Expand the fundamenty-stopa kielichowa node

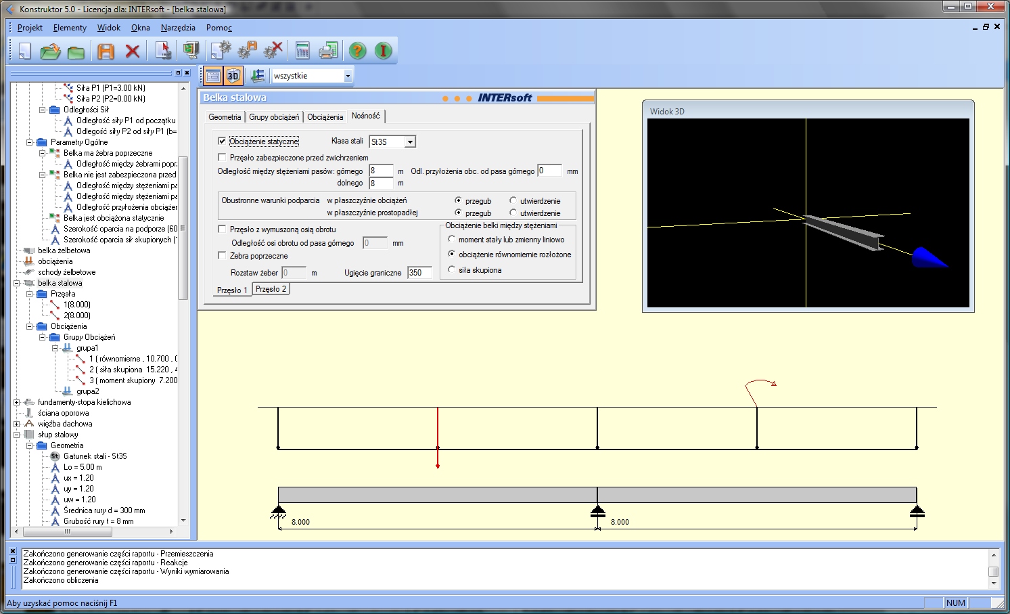pyautogui.click(x=16, y=402)
